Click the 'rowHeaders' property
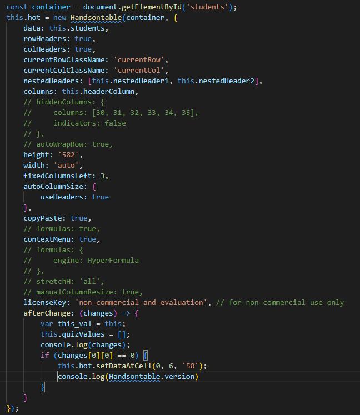The width and height of the screenshot is (360, 415). point(45,39)
